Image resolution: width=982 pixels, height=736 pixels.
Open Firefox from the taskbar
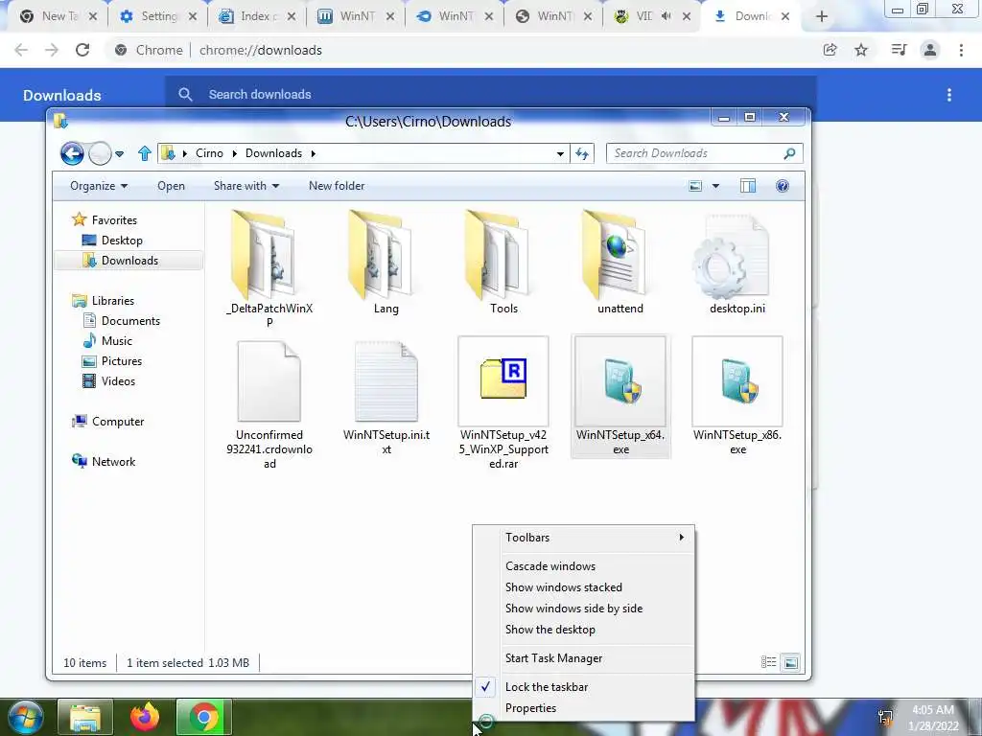(145, 717)
